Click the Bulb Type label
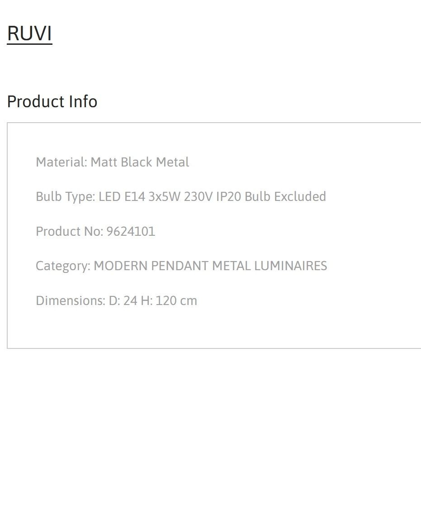The width and height of the screenshot is (421, 510). tap(66, 197)
